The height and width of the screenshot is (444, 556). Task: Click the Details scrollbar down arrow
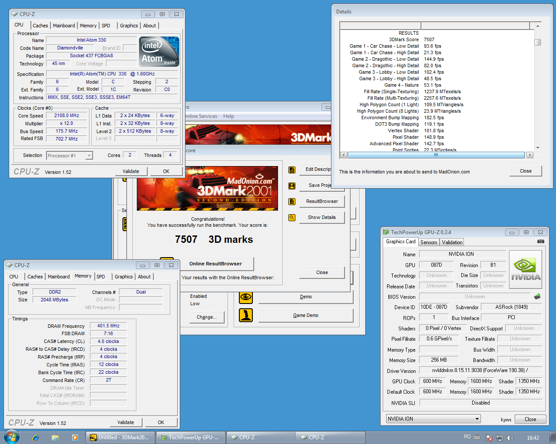coord(538,148)
